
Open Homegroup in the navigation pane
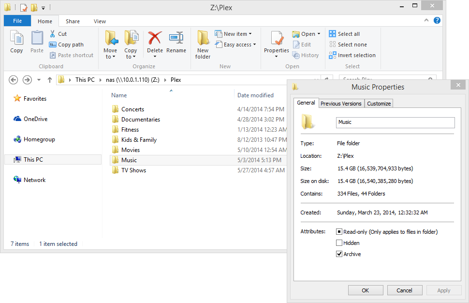34,139
